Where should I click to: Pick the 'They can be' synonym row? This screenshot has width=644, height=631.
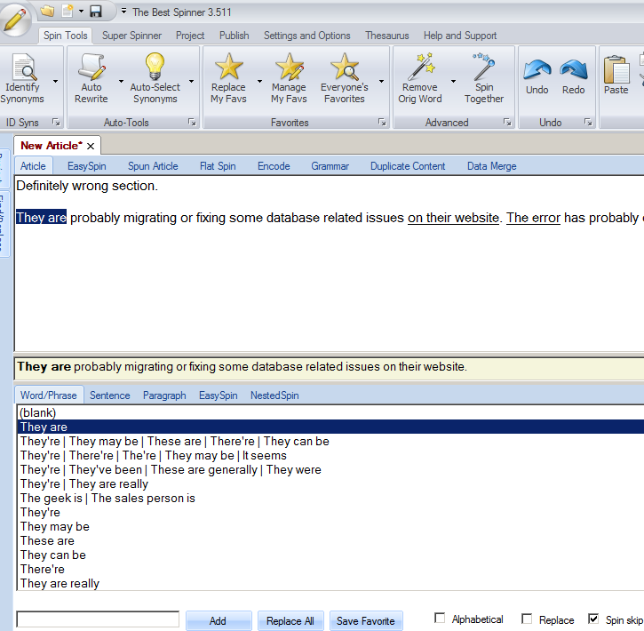click(x=330, y=555)
